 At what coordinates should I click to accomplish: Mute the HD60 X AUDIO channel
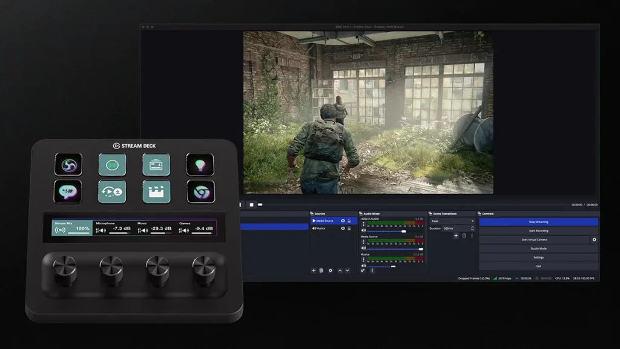click(x=363, y=231)
